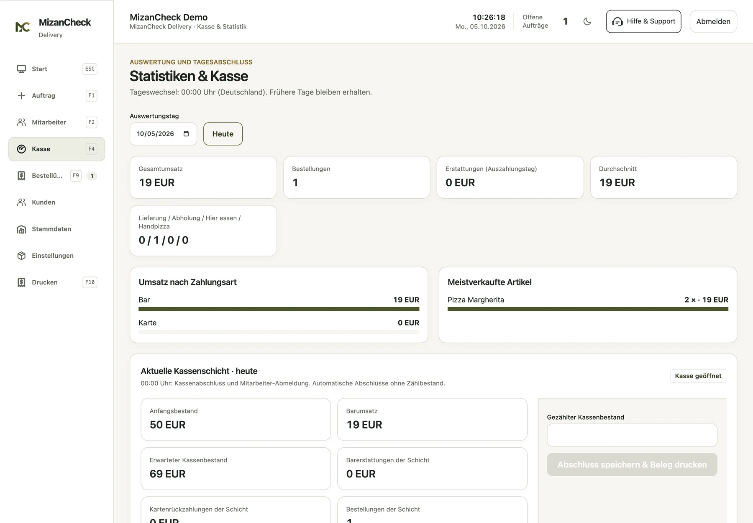Click the clock showing 10:26:18
This screenshot has height=523, width=753.
point(489,17)
